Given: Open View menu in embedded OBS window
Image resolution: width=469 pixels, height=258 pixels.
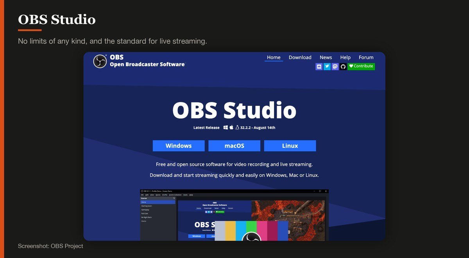Looking at the screenshot, I should pos(152,195).
